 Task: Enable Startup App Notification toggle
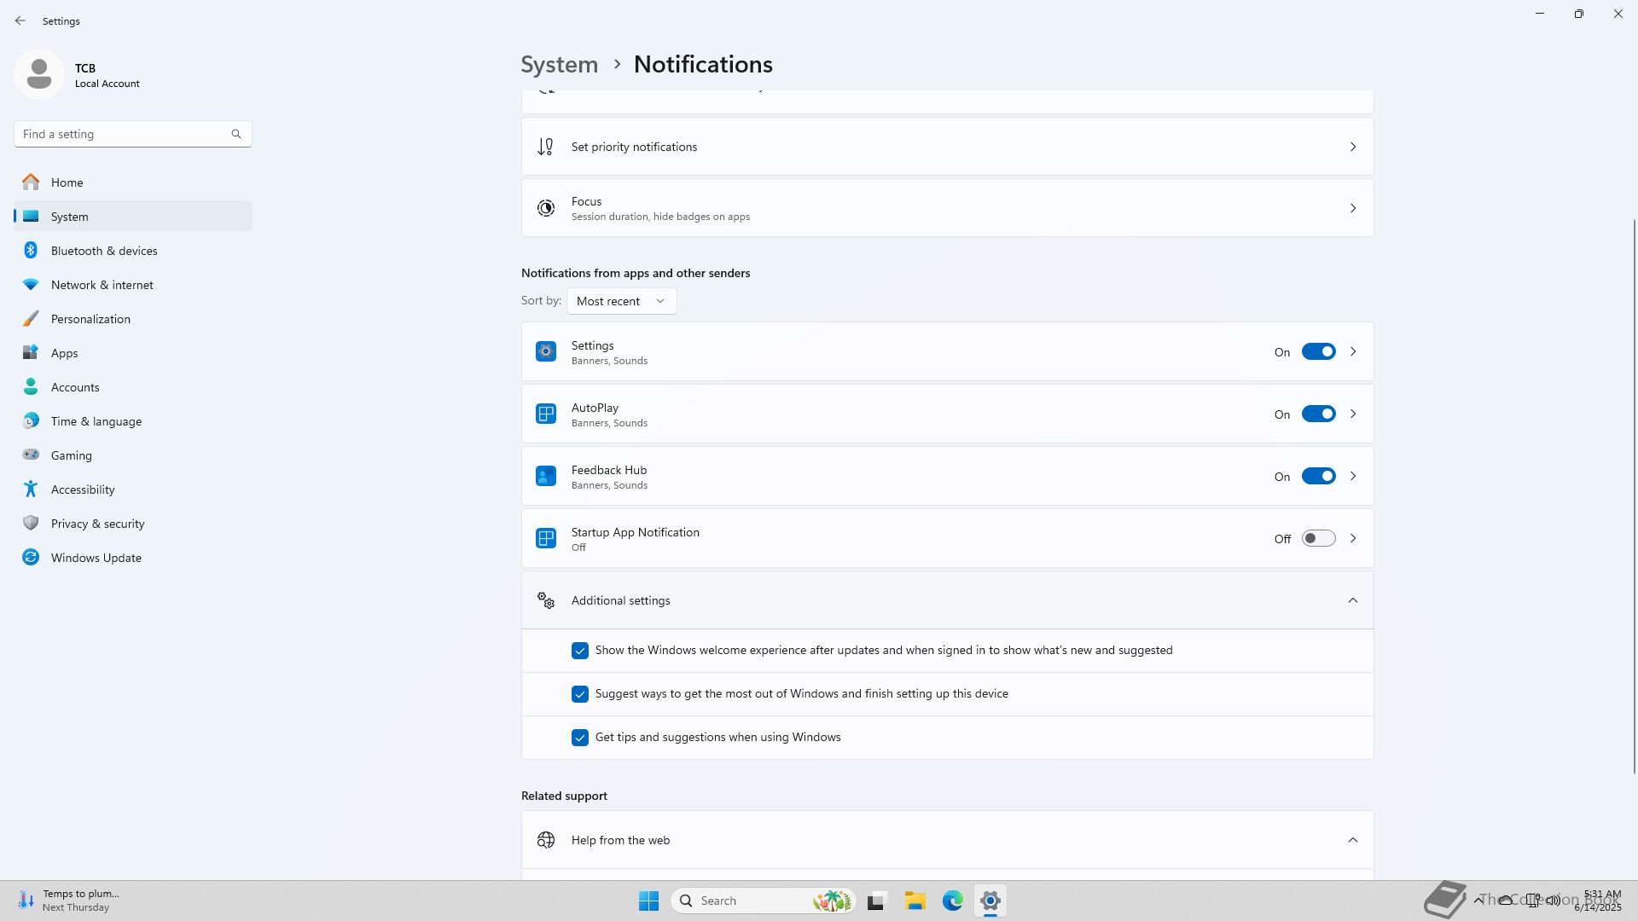1317,538
